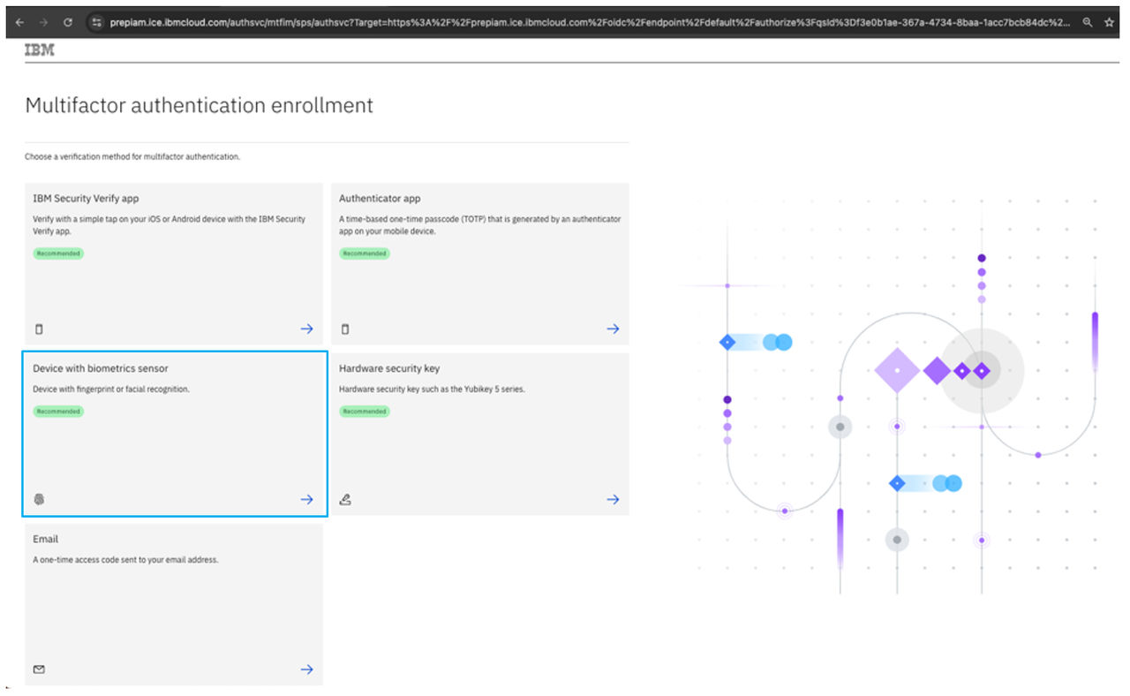Click the security key icon on Hardware security key card

345,499
